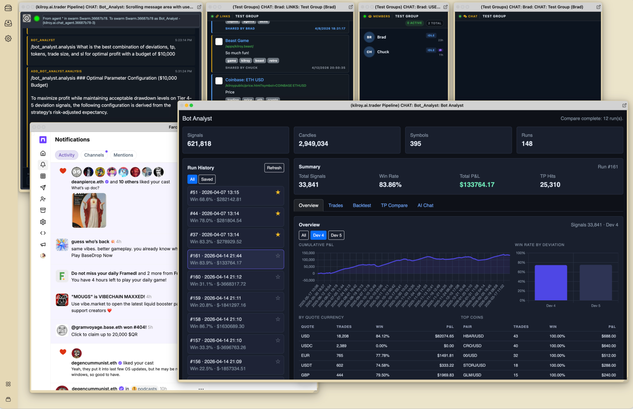Image resolution: width=633 pixels, height=409 pixels.
Task: Open the settings gear in Bot_Analyst chat
Action: 27,18
